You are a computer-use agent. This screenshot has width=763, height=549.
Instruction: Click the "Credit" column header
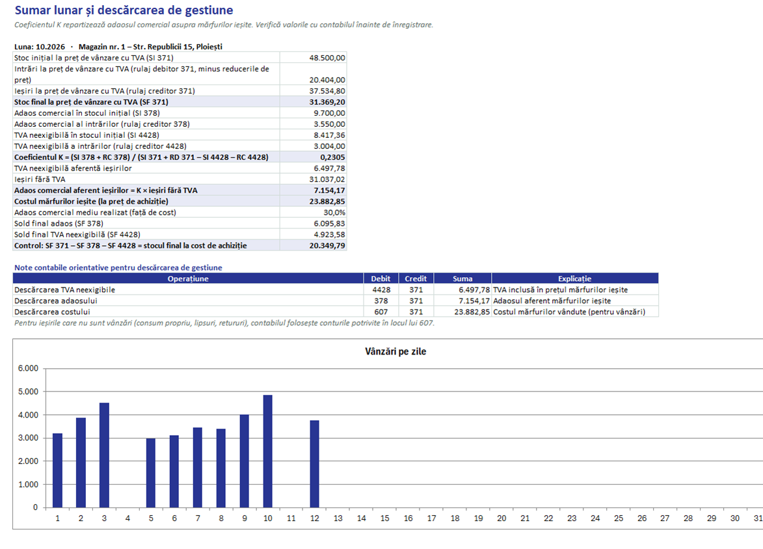click(416, 278)
